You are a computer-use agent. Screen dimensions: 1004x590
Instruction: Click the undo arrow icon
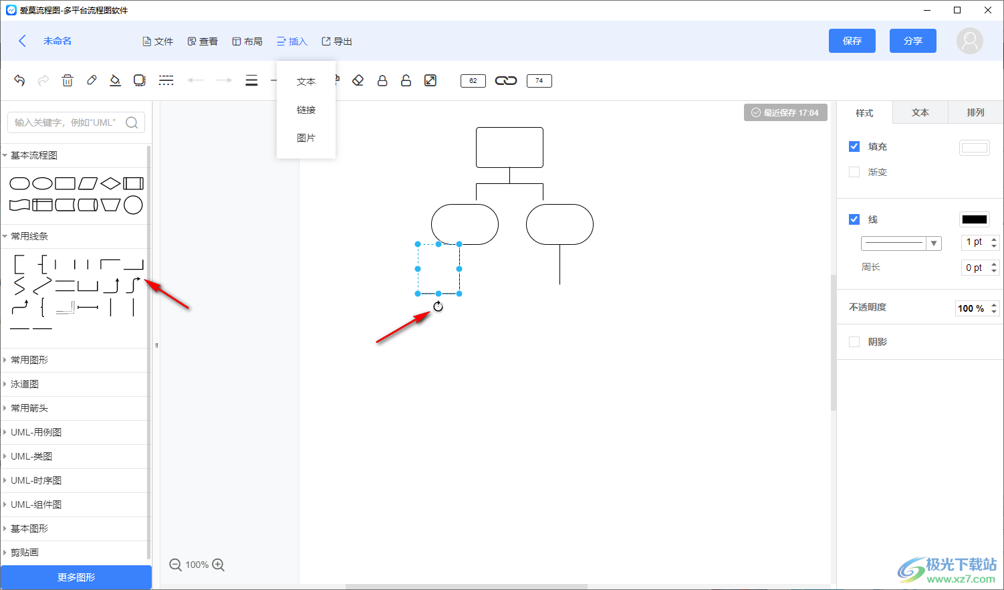[x=19, y=81]
